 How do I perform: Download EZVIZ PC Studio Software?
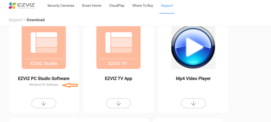44,103
